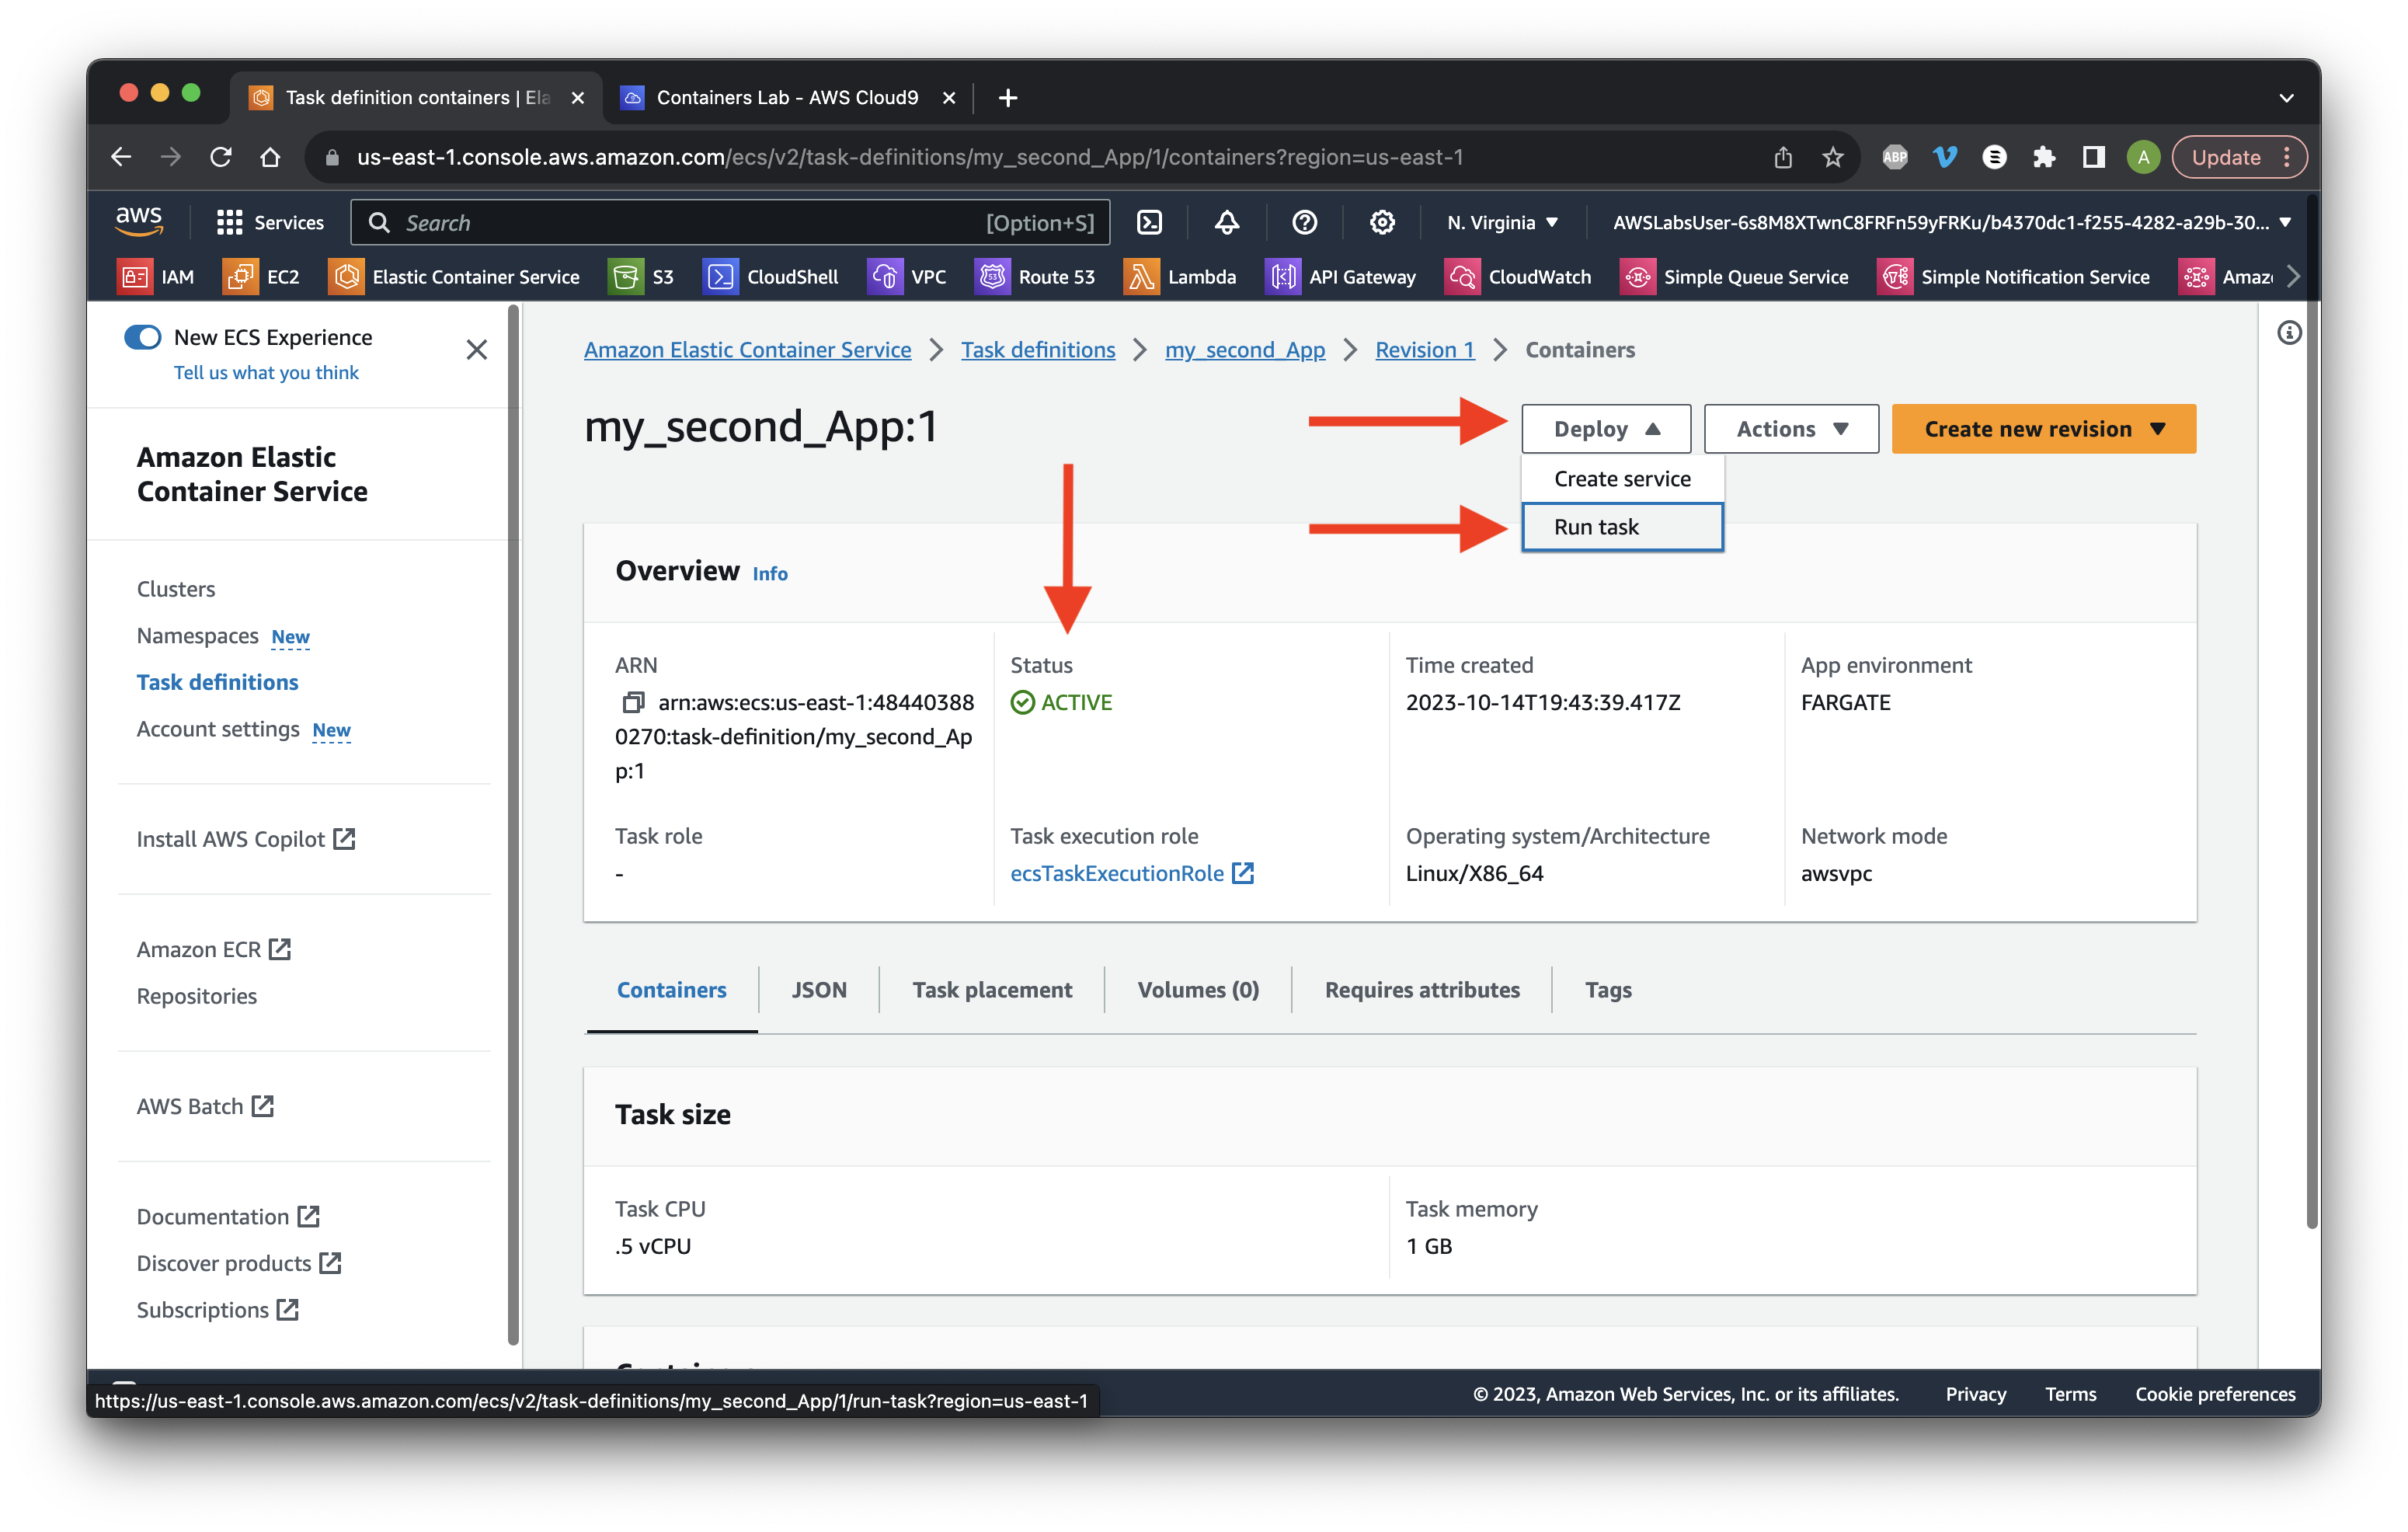Screen dimensions: 2408x1532
Task: Open the VPC favorites shortcut
Action: (x=907, y=277)
